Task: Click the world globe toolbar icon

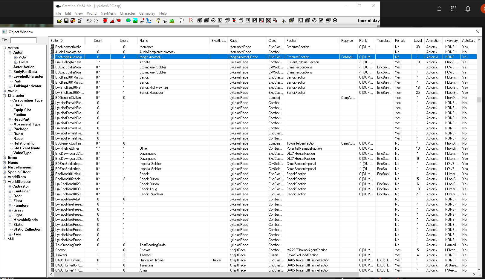Action: (x=128, y=21)
